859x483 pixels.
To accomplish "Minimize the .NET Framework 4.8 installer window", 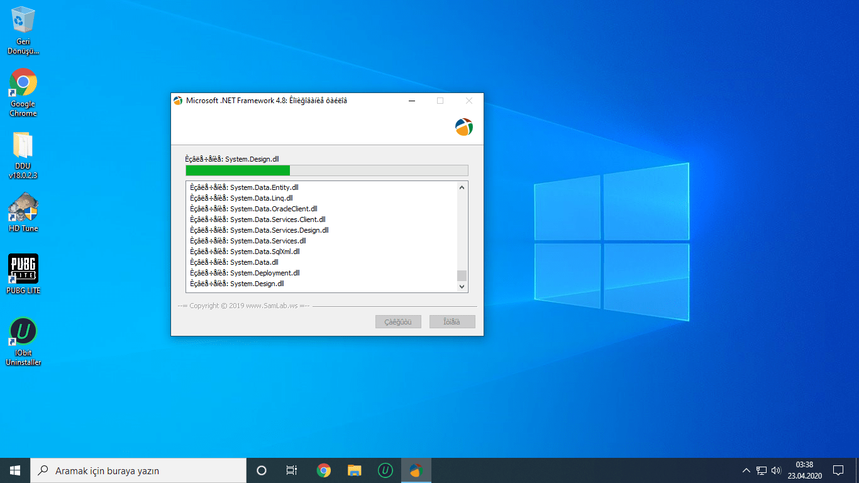I will [412, 101].
